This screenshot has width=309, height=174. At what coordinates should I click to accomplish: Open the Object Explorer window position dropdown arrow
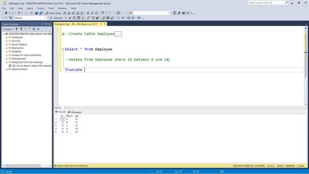click(x=43, y=24)
